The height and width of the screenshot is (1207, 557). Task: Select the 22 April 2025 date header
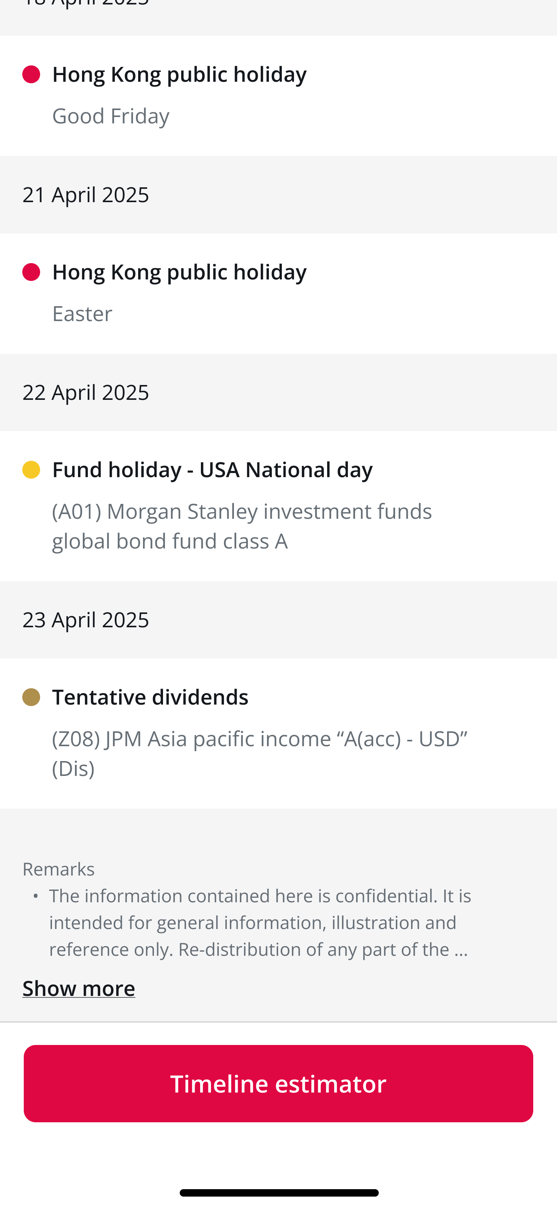[x=86, y=393]
